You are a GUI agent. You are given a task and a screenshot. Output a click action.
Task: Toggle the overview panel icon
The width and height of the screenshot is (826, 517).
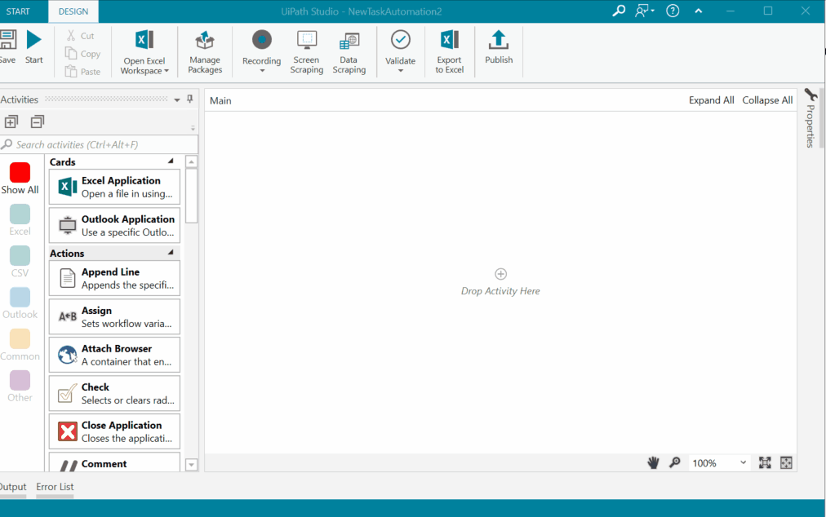[x=786, y=463]
